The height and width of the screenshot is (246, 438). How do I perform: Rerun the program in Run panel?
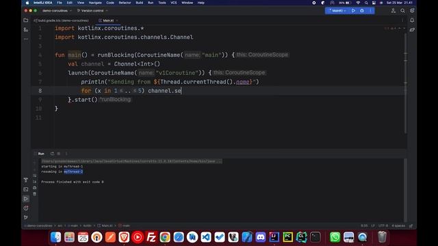click(x=52, y=154)
